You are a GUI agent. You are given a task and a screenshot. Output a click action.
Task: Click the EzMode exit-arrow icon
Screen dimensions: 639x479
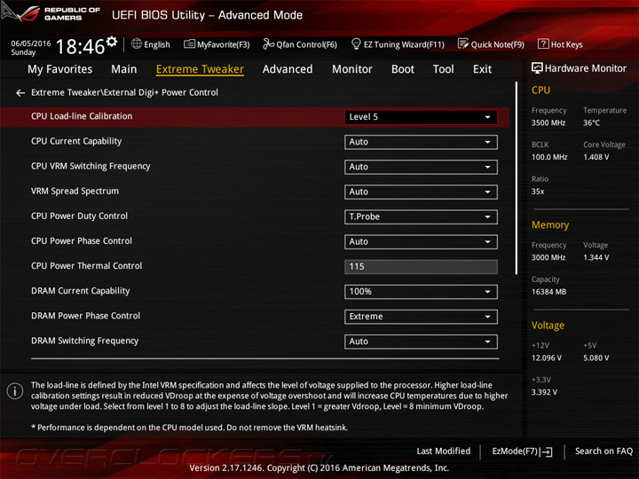pos(546,452)
